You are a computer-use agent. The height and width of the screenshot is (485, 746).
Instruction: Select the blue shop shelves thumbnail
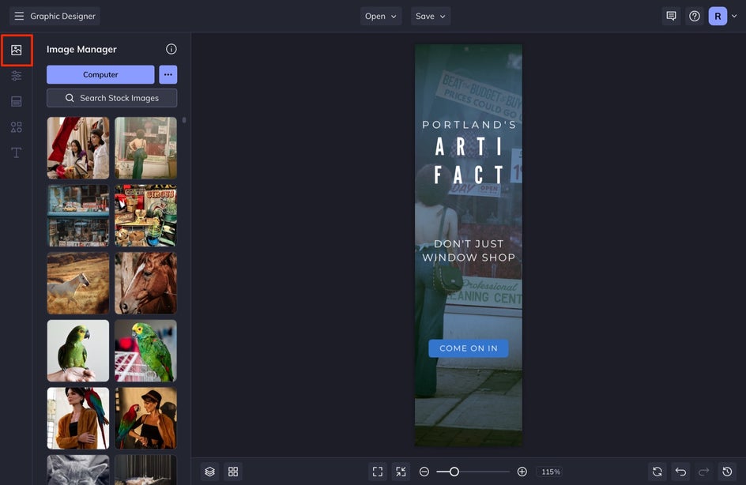[x=78, y=216]
